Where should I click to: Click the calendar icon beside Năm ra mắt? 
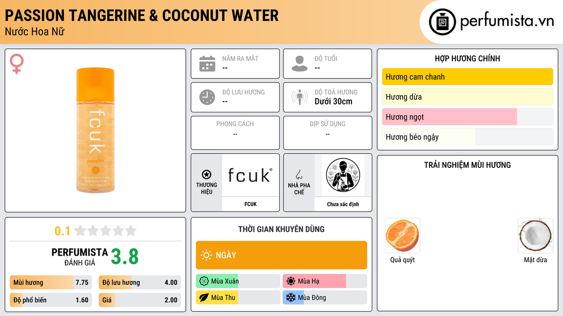tap(207, 64)
